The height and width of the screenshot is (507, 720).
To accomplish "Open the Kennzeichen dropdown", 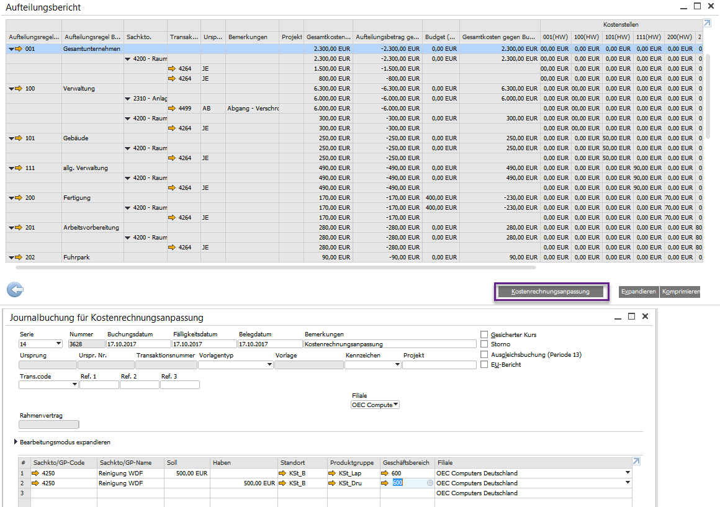I will (x=397, y=365).
